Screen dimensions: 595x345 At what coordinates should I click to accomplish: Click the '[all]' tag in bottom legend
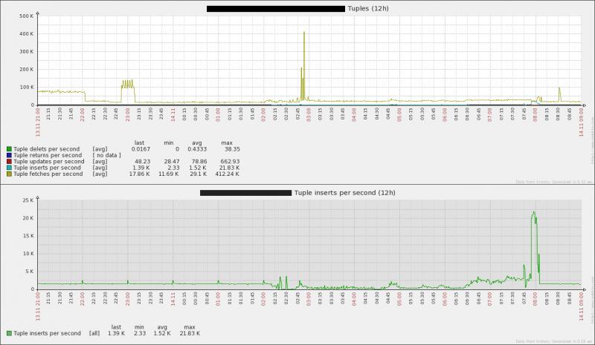[94, 333]
